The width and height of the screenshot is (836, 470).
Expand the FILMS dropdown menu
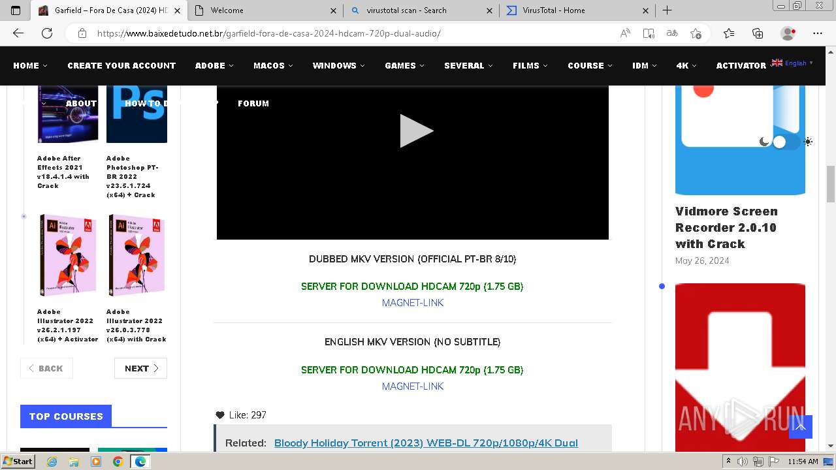click(x=530, y=65)
